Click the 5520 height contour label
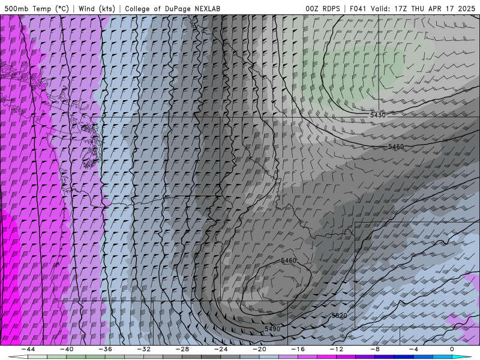The height and width of the screenshot is (360, 480). coord(339,316)
